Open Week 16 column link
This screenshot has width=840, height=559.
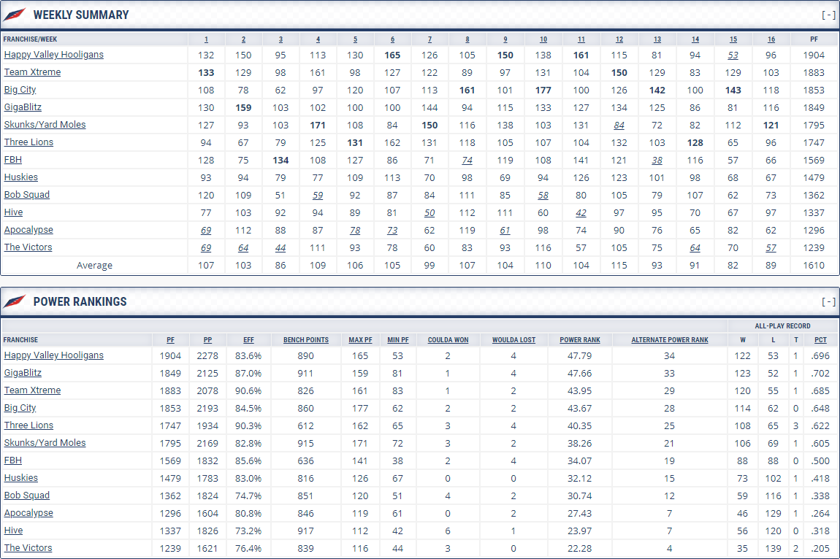[771, 39]
